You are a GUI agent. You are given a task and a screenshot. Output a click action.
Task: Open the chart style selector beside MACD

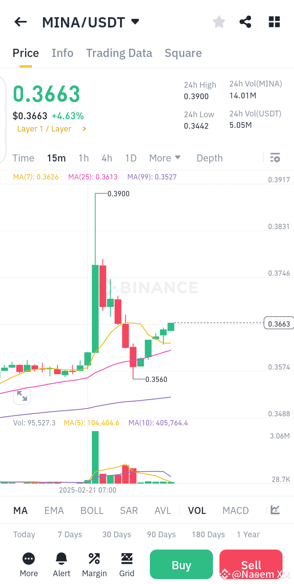click(274, 510)
